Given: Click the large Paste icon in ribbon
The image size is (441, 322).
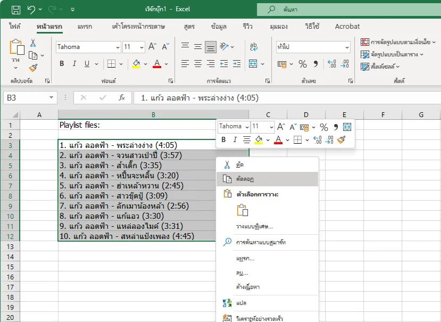Looking at the screenshot, I should 16,47.
